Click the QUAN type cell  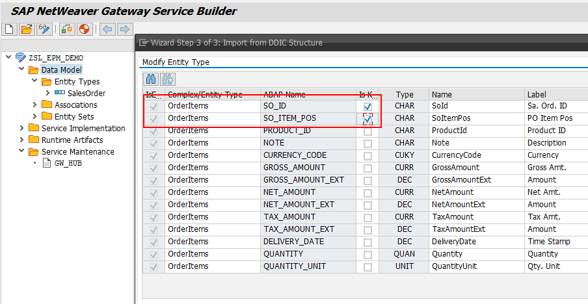pyautogui.click(x=404, y=254)
